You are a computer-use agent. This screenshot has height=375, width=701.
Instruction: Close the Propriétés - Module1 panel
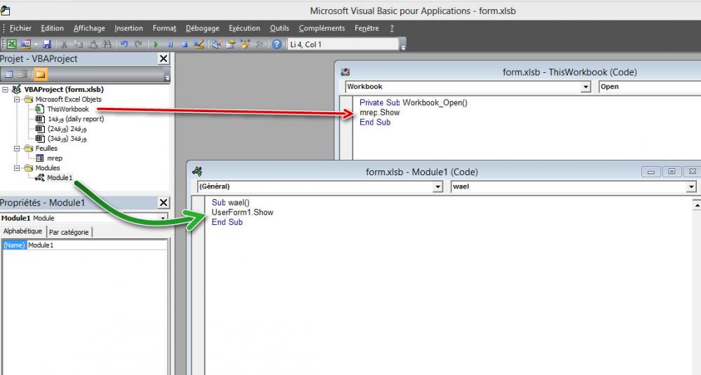163,203
